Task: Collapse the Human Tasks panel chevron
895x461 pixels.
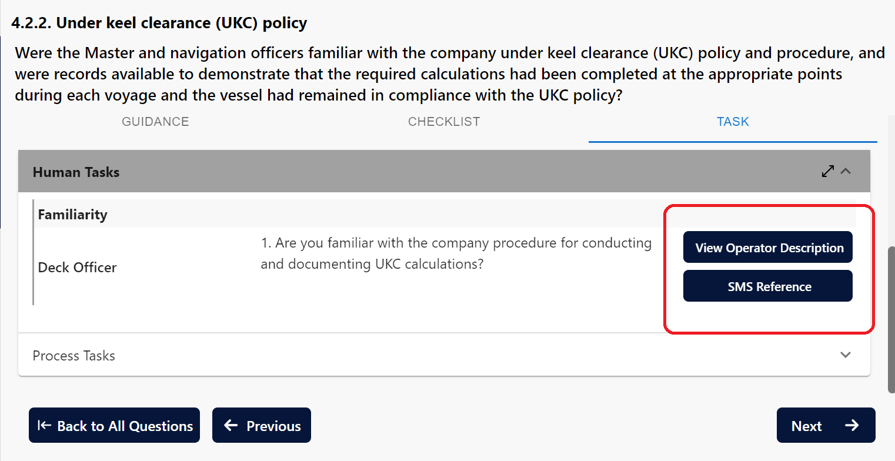Action: (846, 172)
